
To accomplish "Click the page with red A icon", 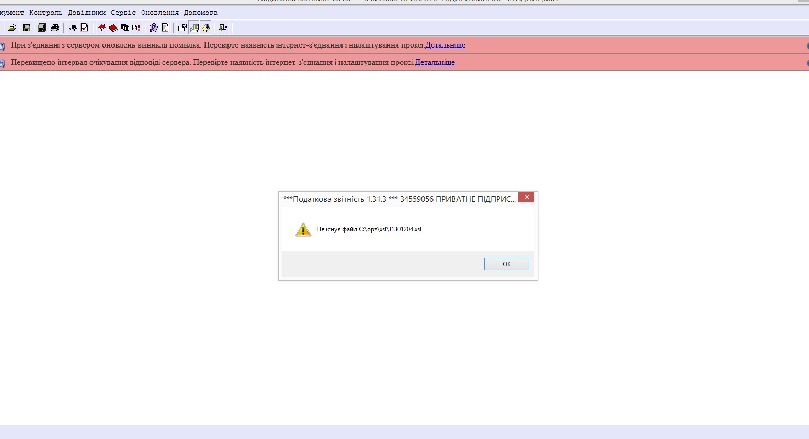I will 165,28.
